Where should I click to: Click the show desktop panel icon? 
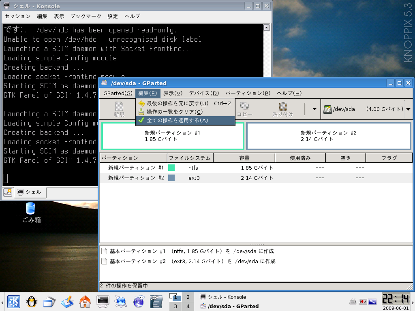tap(49, 302)
